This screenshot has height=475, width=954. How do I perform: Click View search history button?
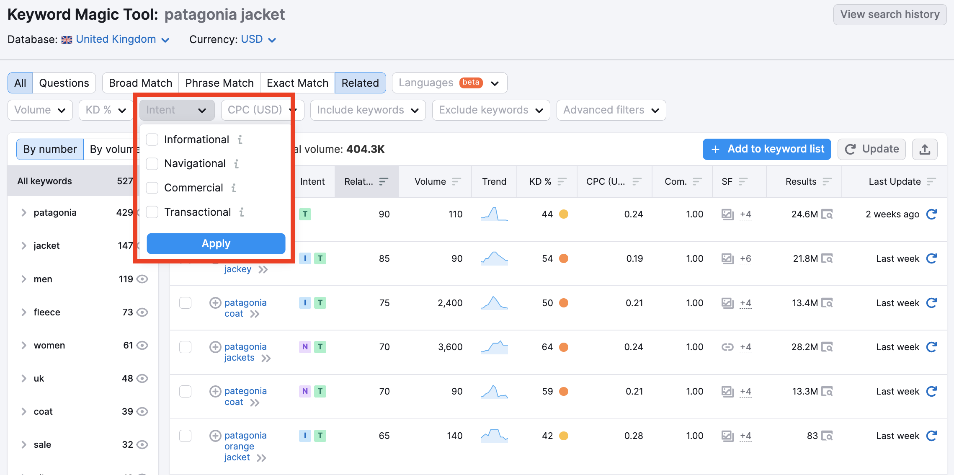(890, 15)
